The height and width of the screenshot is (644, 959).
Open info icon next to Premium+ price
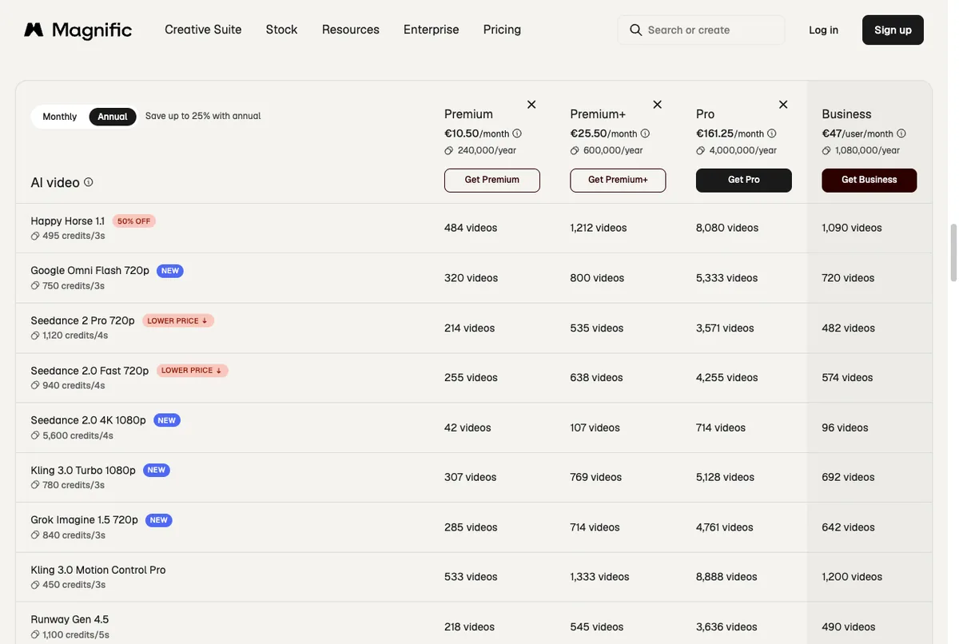(645, 133)
